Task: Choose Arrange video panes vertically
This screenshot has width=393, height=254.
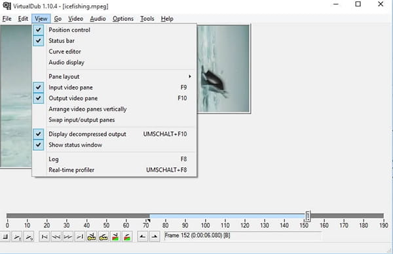Action: pos(115,109)
